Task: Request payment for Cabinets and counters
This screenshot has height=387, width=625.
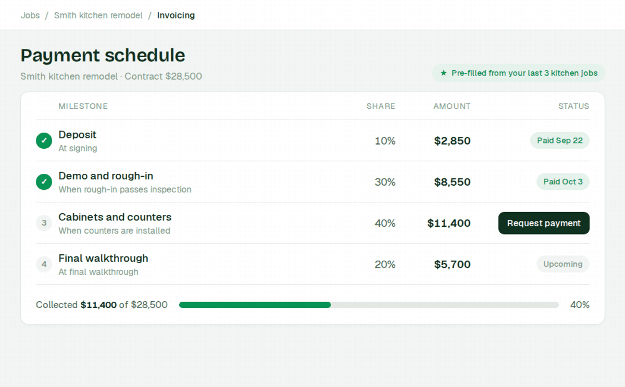Action: (544, 223)
